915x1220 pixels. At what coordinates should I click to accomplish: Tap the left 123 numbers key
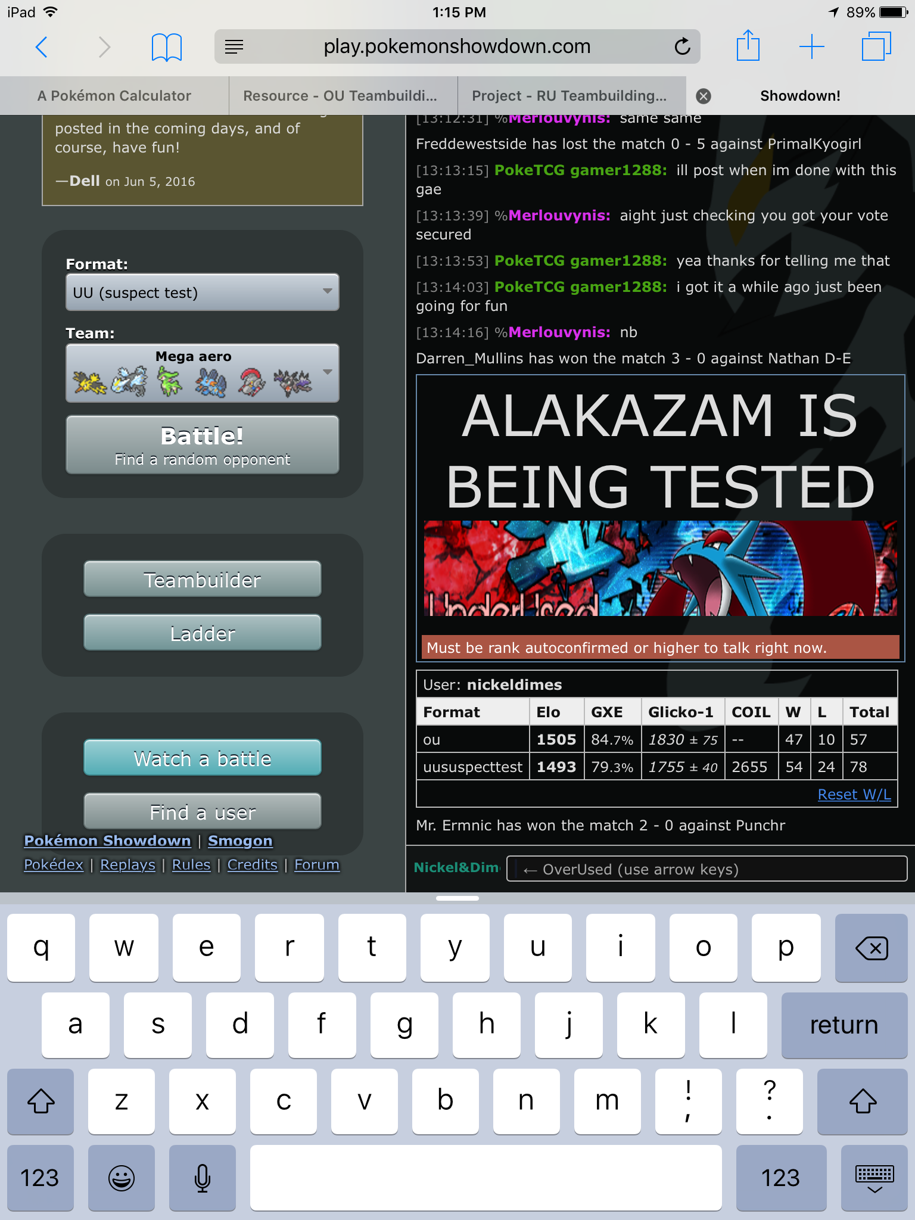[x=41, y=1178]
